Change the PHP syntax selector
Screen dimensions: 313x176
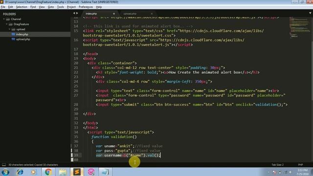click(300, 165)
